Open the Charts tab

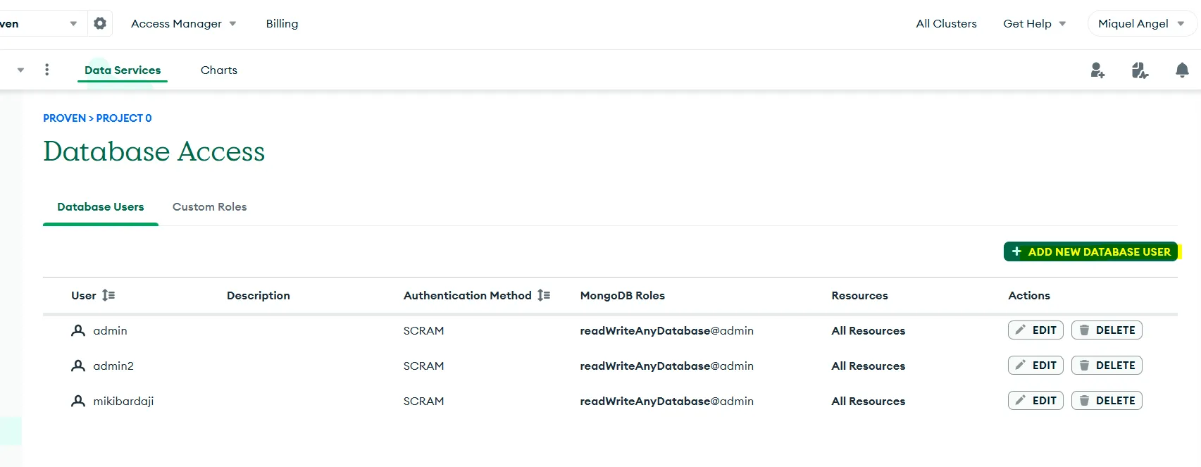[219, 70]
